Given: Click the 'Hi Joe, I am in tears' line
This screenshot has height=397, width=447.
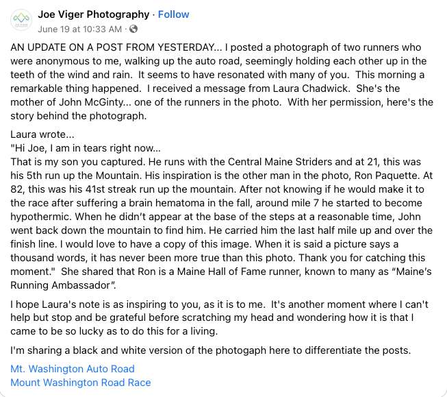Looking at the screenshot, I should (x=86, y=148).
